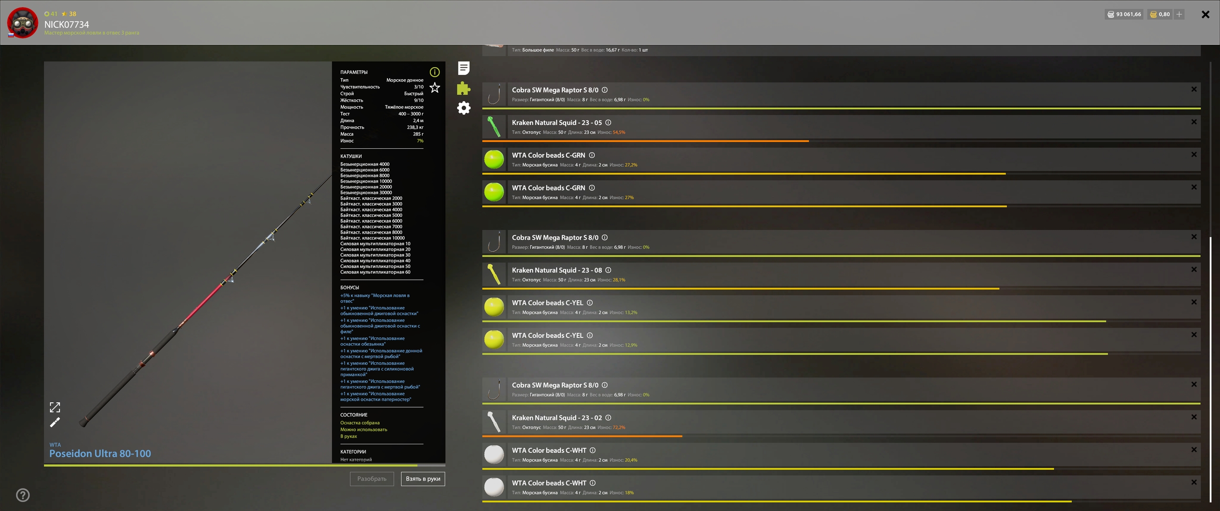Open the green puzzle piece rig tab
Viewport: 1220px width, 511px height.
point(464,88)
